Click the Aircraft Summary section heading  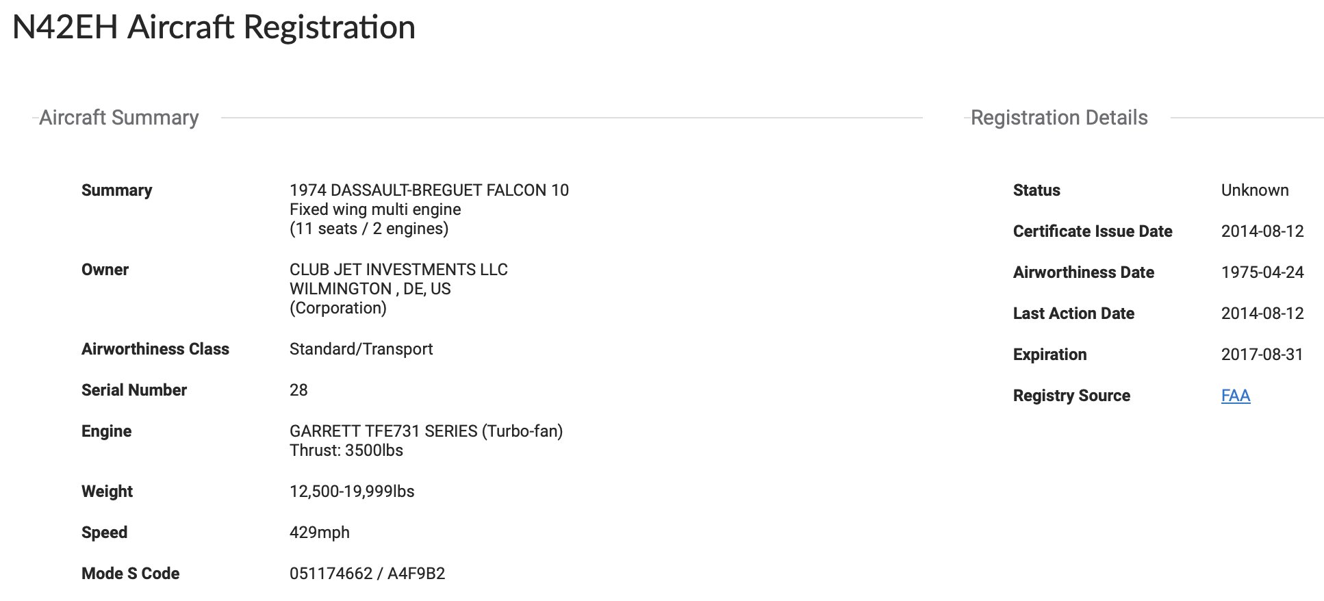click(x=119, y=118)
